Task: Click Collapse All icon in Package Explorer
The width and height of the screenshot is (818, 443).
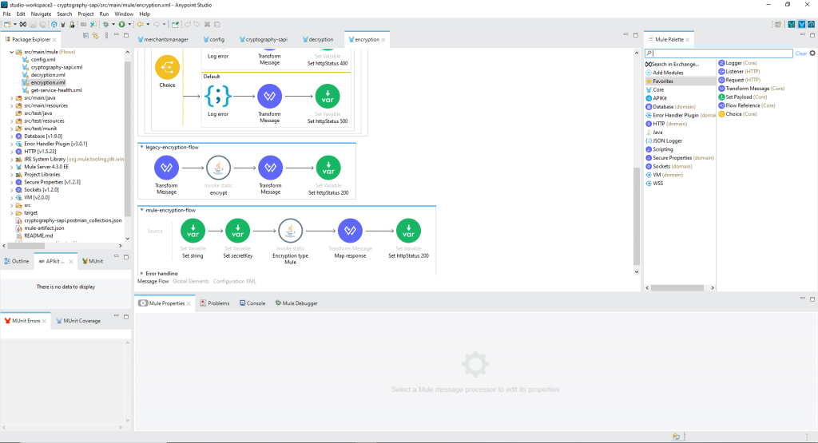Action: point(86,35)
